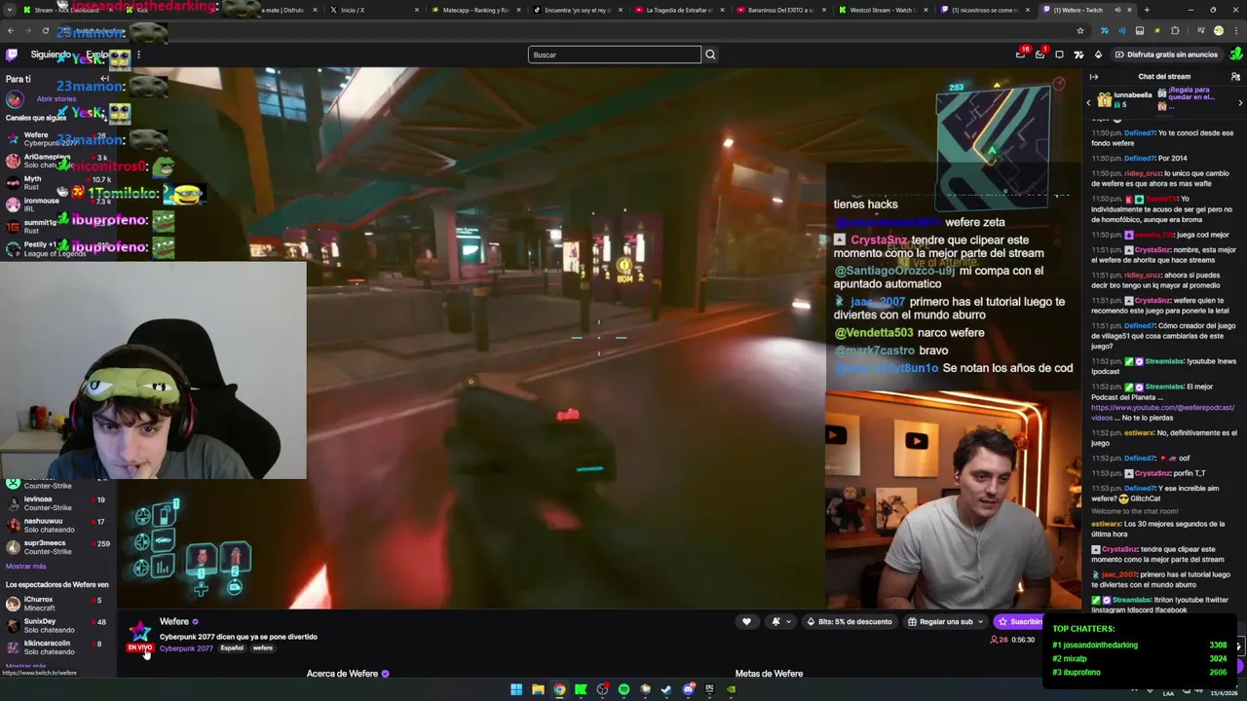1247x701 pixels.
Task: Collapse the stream chat panel
Action: pos(1094,77)
